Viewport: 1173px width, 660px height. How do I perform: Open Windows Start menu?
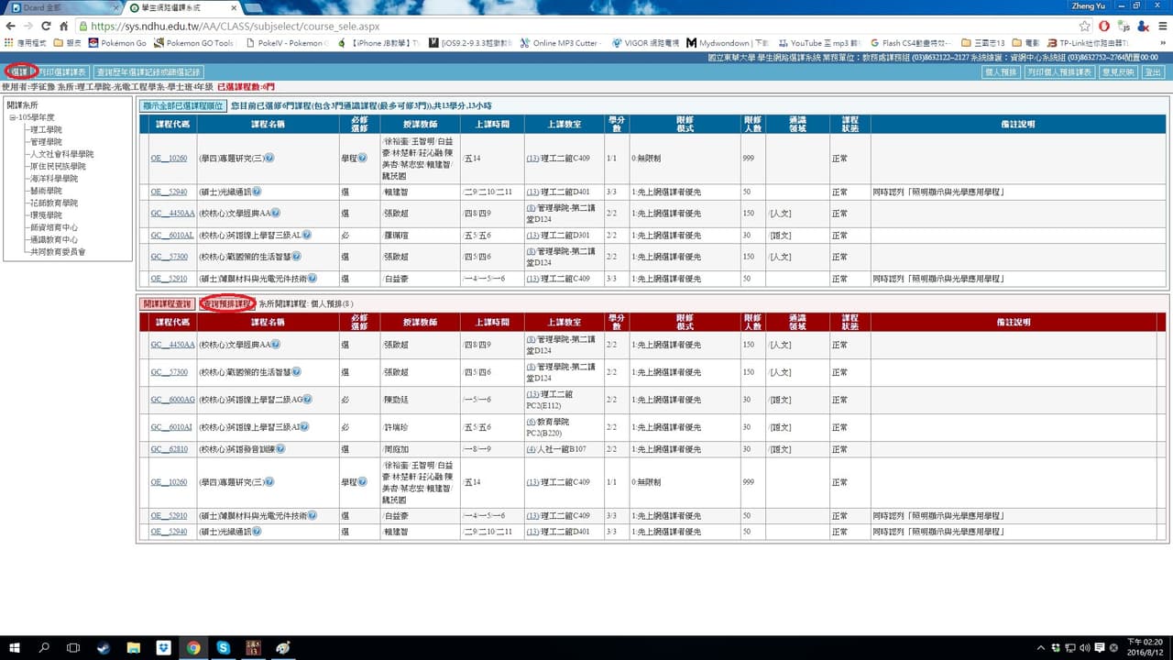pos(15,647)
